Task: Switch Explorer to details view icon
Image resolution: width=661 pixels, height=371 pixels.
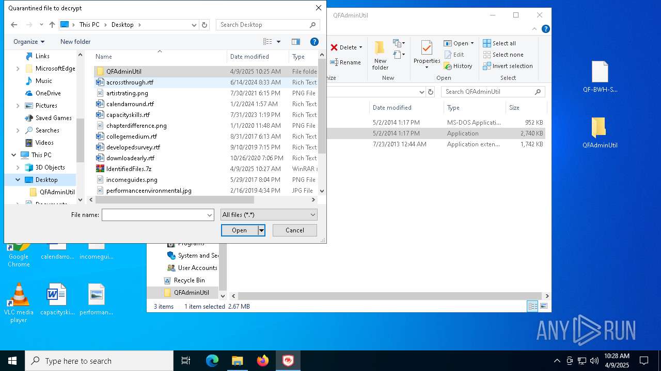Action: coord(532,307)
